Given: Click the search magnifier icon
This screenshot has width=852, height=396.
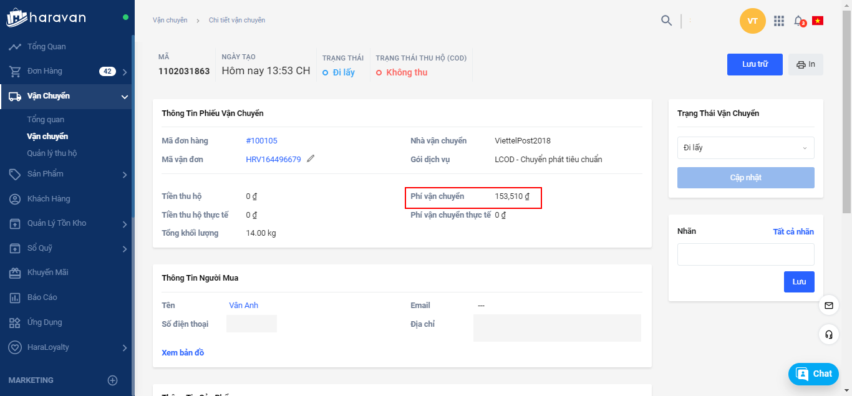Looking at the screenshot, I should pos(666,21).
